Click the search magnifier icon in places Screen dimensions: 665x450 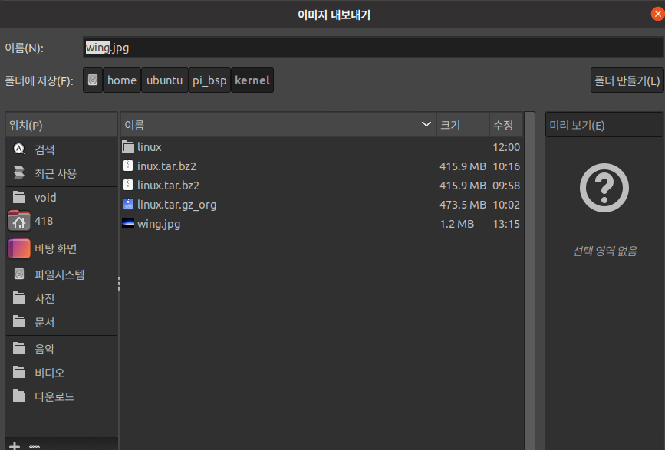coord(19,149)
